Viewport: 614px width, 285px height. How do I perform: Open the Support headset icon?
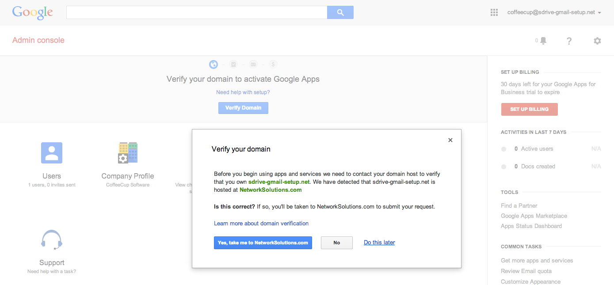click(52, 240)
